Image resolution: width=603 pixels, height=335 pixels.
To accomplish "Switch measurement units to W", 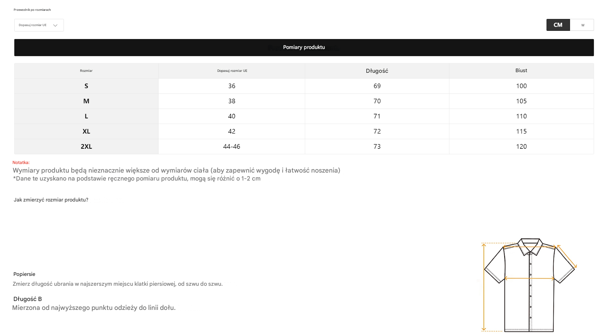I will click(x=582, y=25).
